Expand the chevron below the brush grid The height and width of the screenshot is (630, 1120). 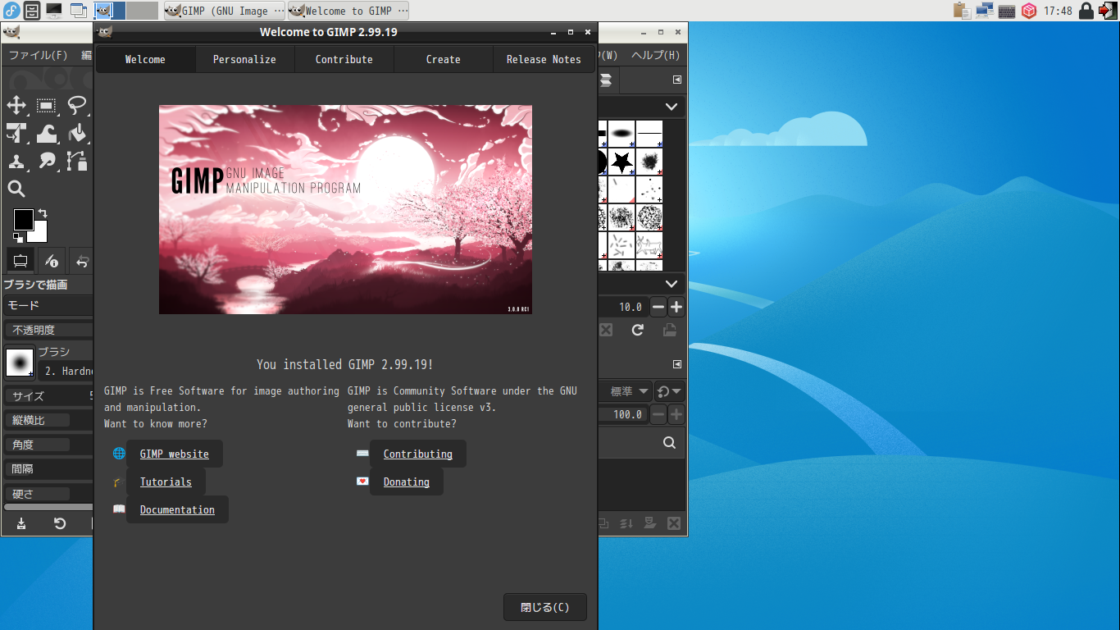tap(672, 284)
